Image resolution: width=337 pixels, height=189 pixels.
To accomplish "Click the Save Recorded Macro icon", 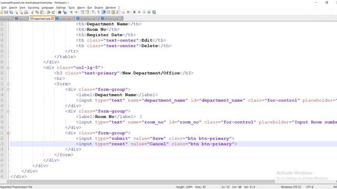I will point(154,12).
